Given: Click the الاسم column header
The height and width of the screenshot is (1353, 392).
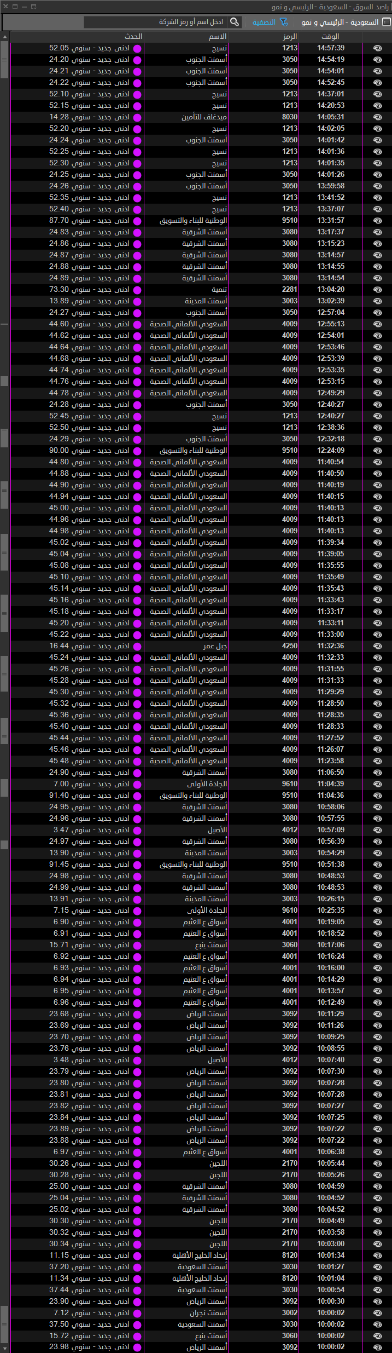Looking at the screenshot, I should [217, 36].
